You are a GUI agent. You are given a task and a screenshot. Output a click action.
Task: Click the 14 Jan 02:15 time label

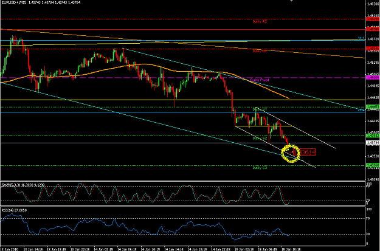pyautogui.click(x=103, y=249)
